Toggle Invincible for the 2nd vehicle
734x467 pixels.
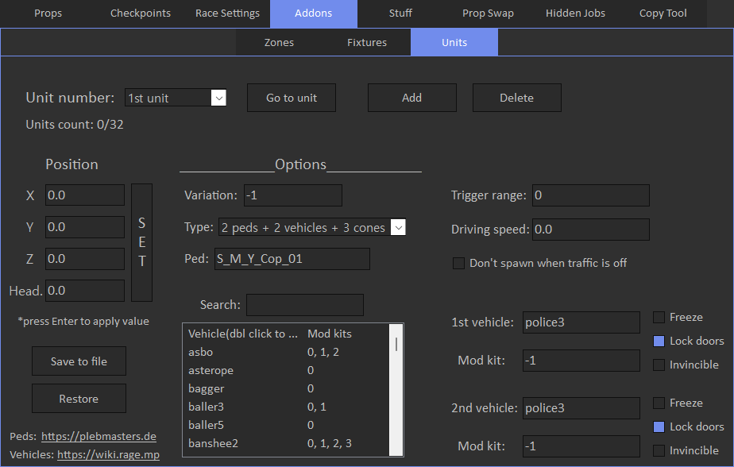point(659,450)
